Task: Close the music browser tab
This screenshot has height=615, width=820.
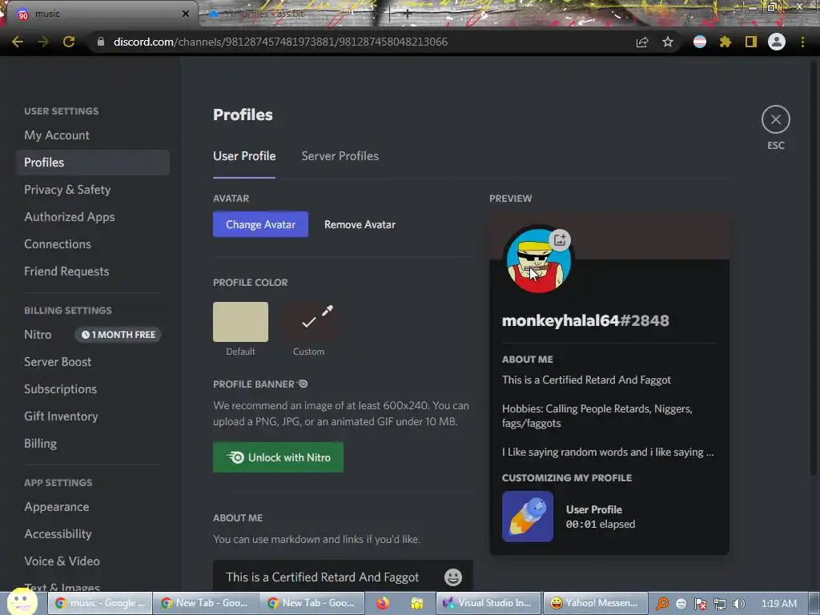Action: [x=186, y=14]
